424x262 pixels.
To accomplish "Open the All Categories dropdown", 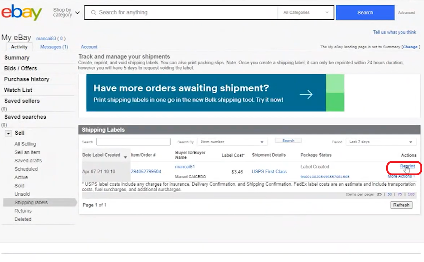I will coord(305,13).
